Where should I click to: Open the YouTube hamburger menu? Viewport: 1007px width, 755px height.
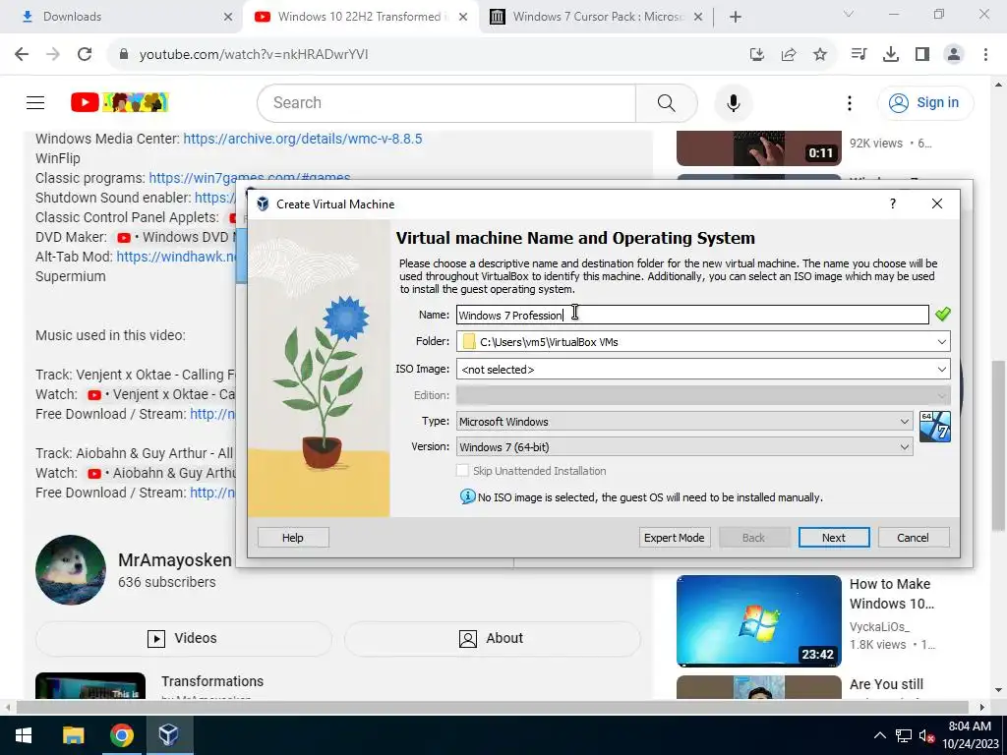[35, 102]
